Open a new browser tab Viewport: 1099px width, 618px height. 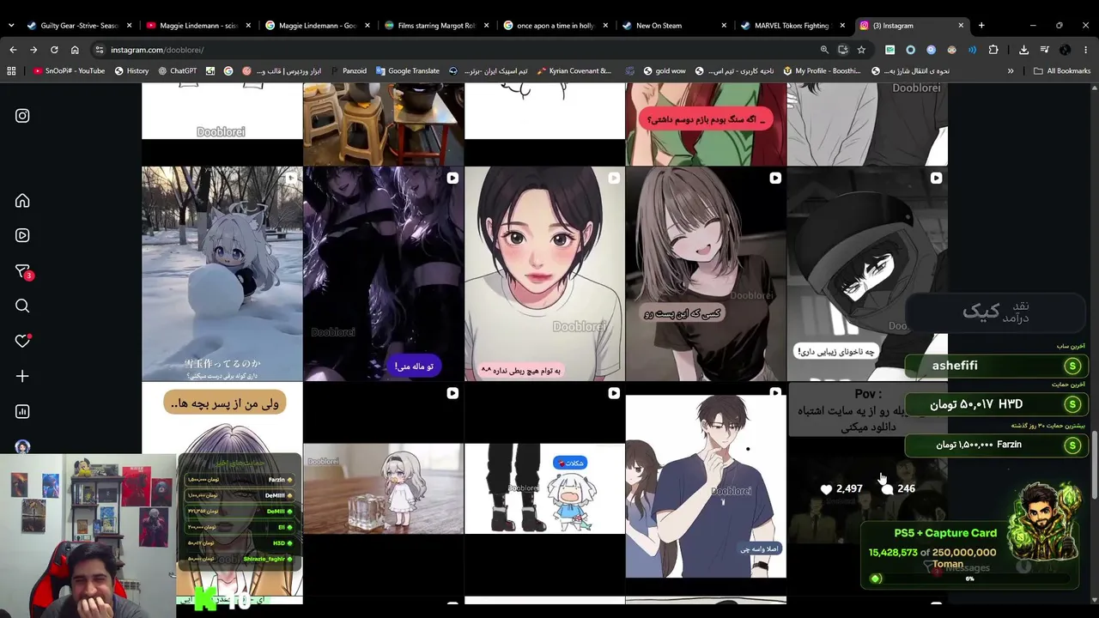(x=981, y=26)
